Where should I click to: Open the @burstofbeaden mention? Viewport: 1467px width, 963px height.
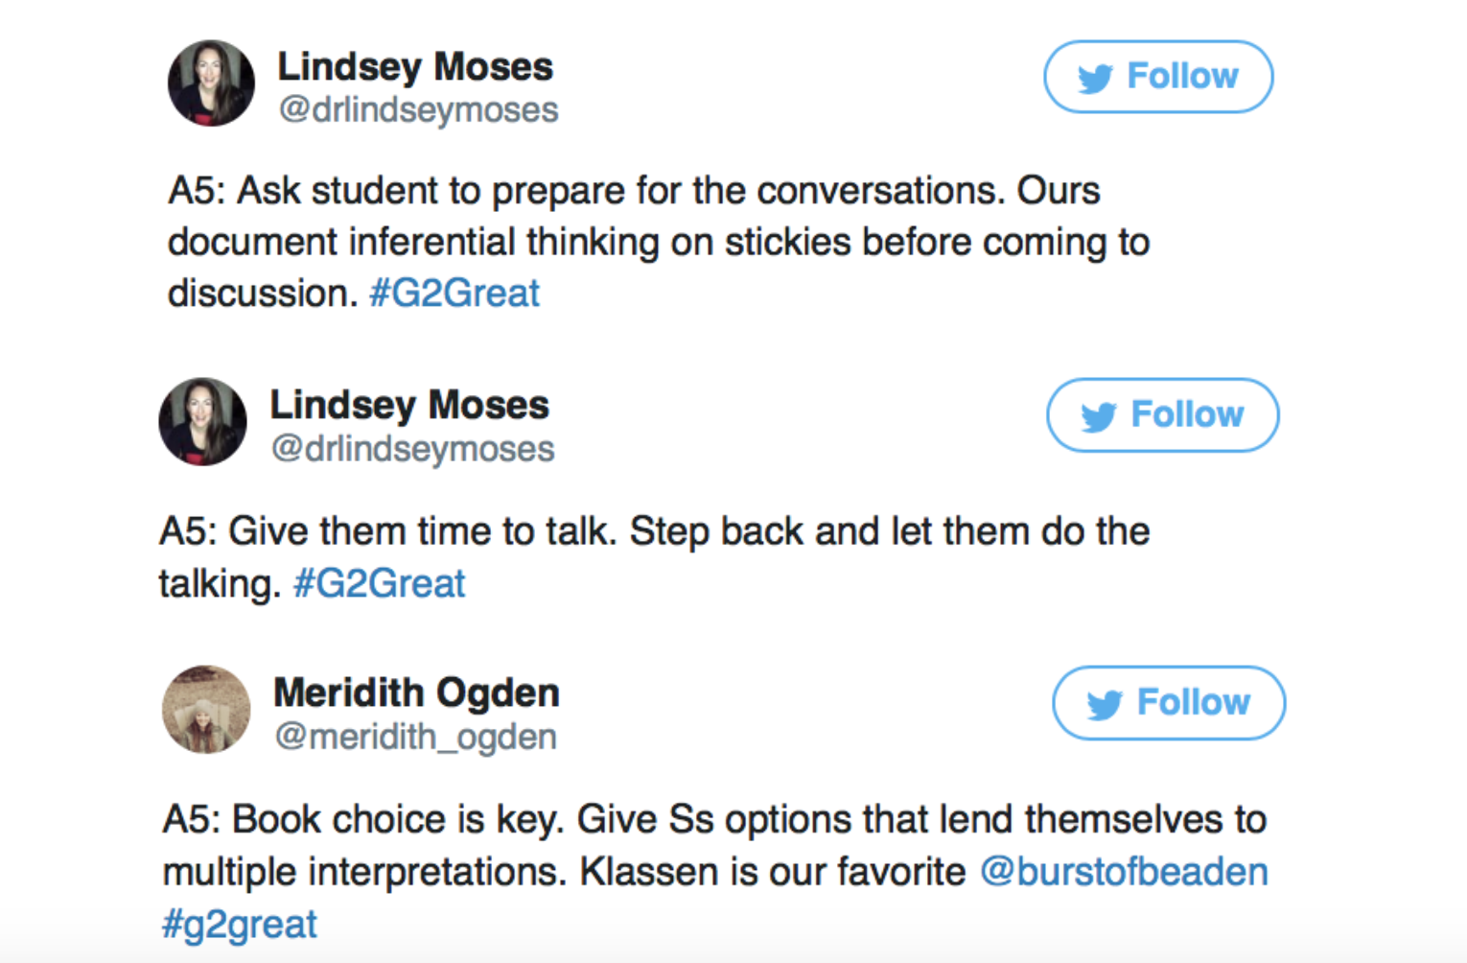pyautogui.click(x=1124, y=872)
